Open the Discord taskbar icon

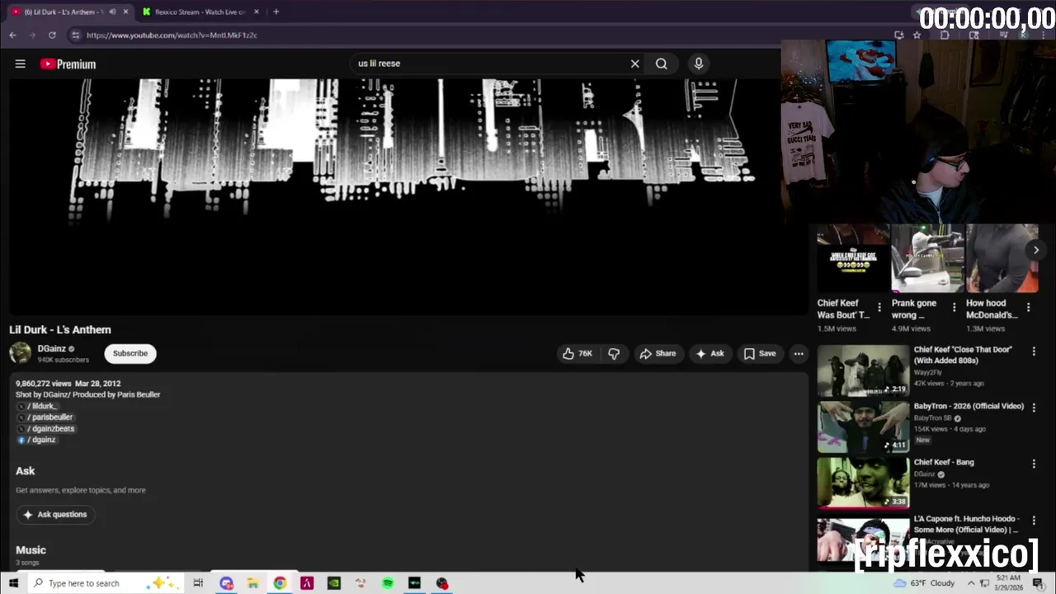click(x=226, y=583)
